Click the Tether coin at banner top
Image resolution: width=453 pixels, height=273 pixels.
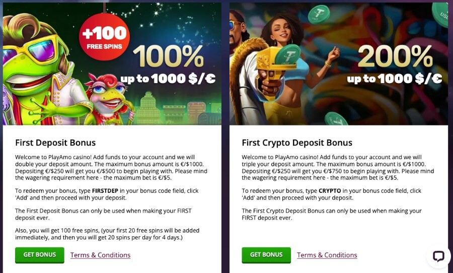[x=319, y=14]
